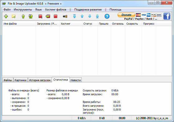
Task: Click the red box with green arrow icon
Action: tap(48, 16)
